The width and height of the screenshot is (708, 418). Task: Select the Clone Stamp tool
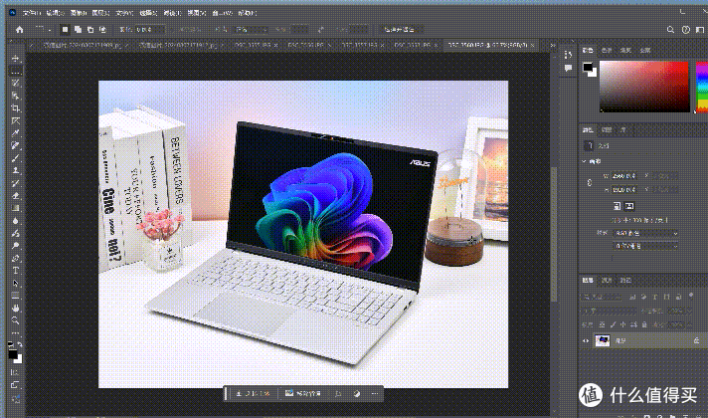coord(15,170)
